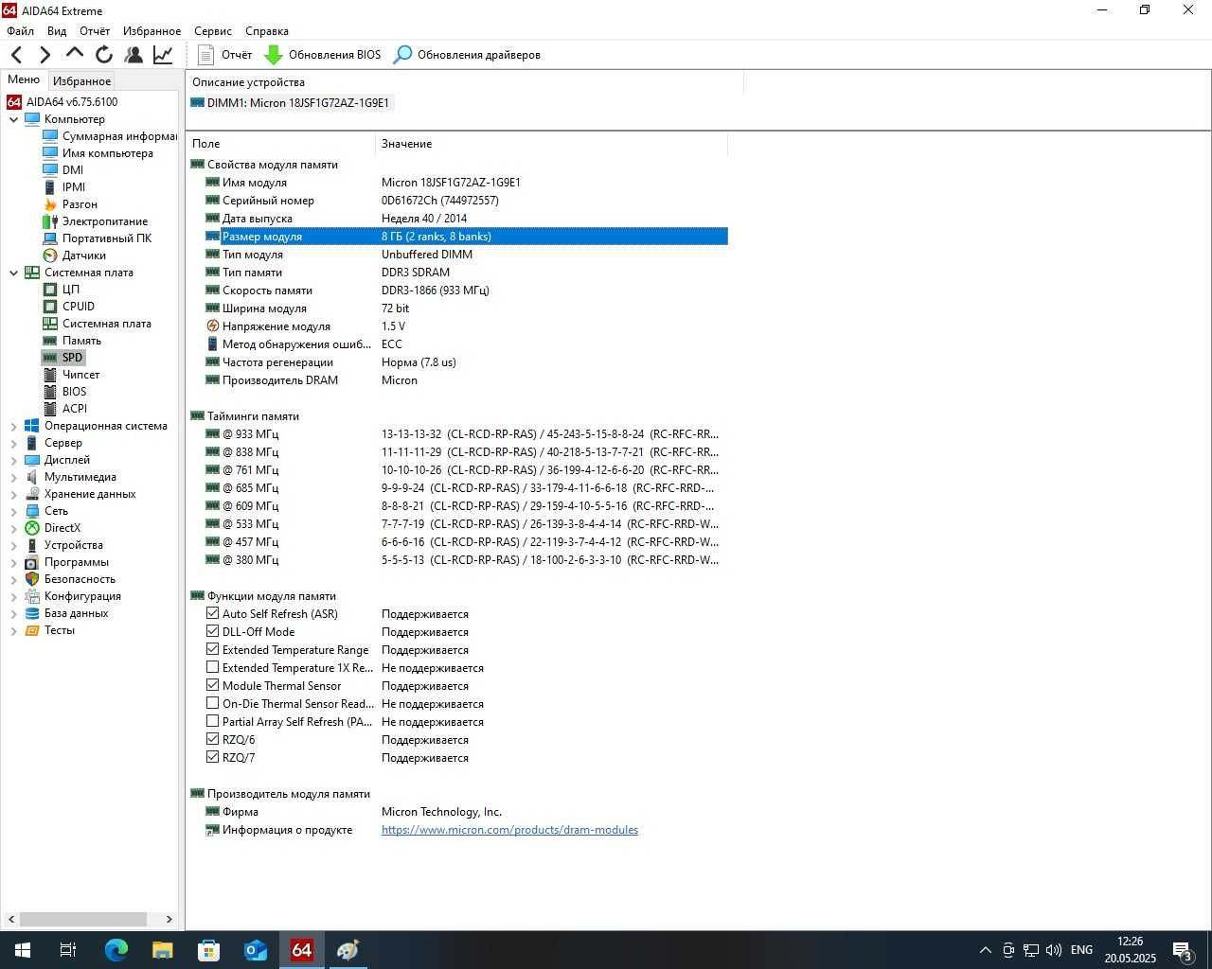Open the Избранное menu
The image size is (1212, 969).
click(x=151, y=31)
